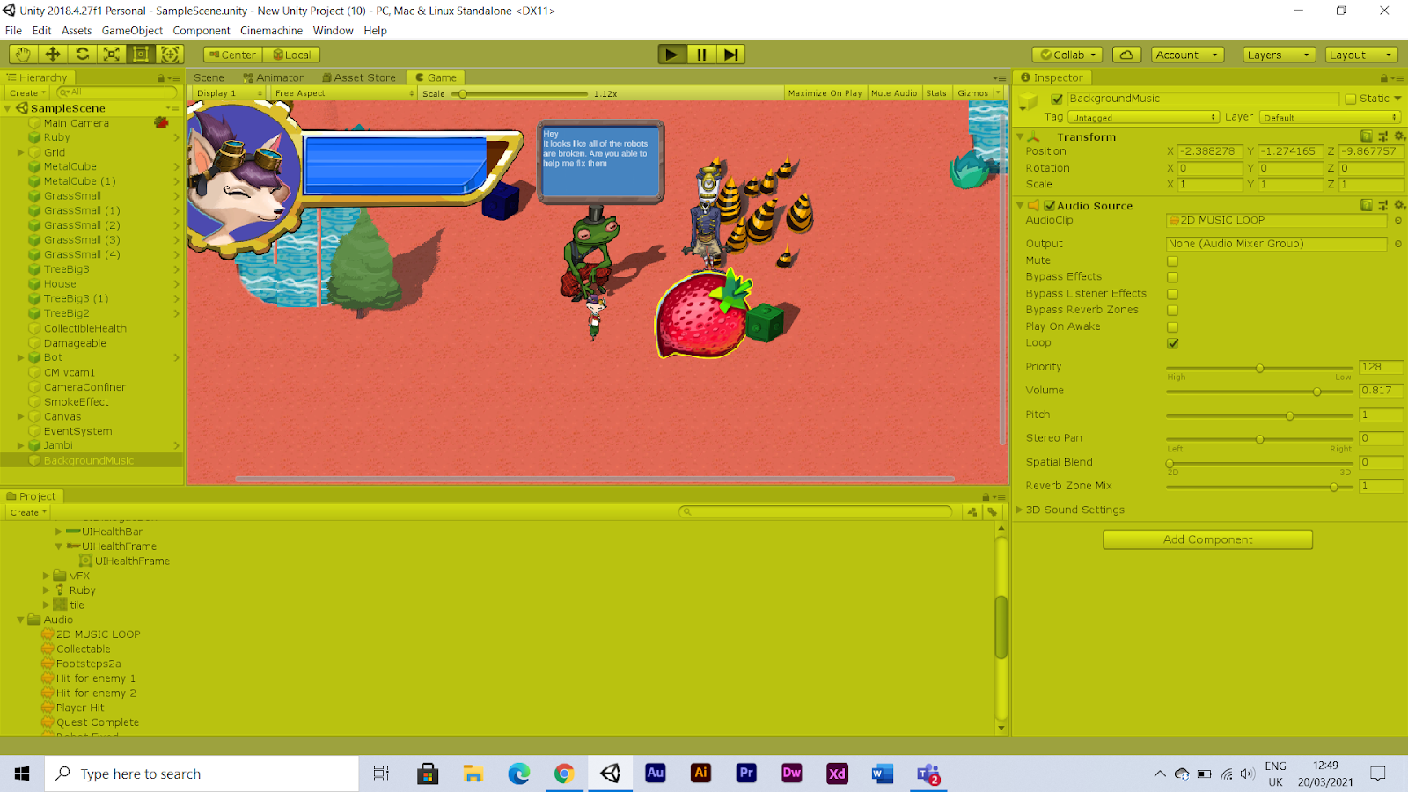Disable the Audio Source component checkbox
This screenshot has height=792, width=1408.
[x=1050, y=205]
